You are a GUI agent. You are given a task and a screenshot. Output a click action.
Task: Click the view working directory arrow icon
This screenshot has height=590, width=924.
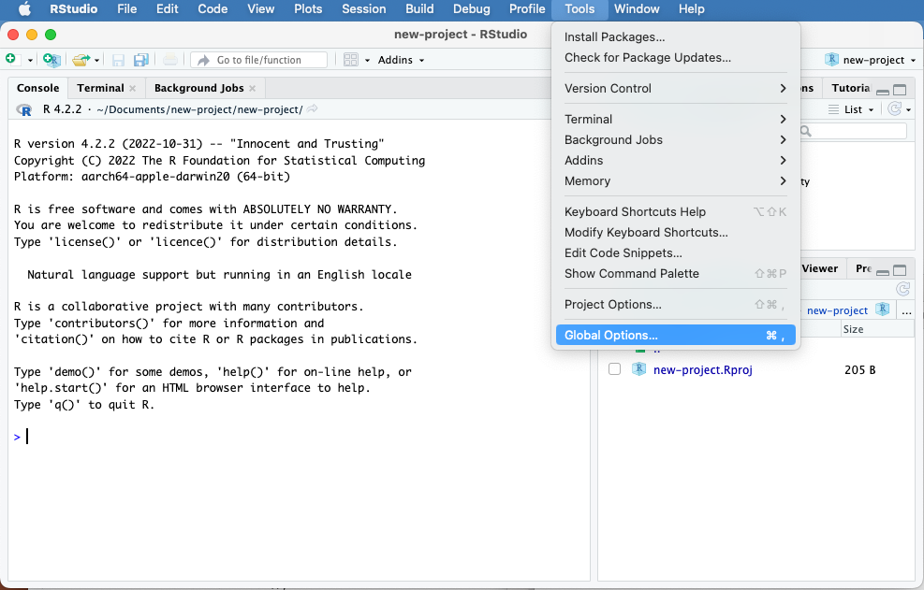pyautogui.click(x=313, y=109)
